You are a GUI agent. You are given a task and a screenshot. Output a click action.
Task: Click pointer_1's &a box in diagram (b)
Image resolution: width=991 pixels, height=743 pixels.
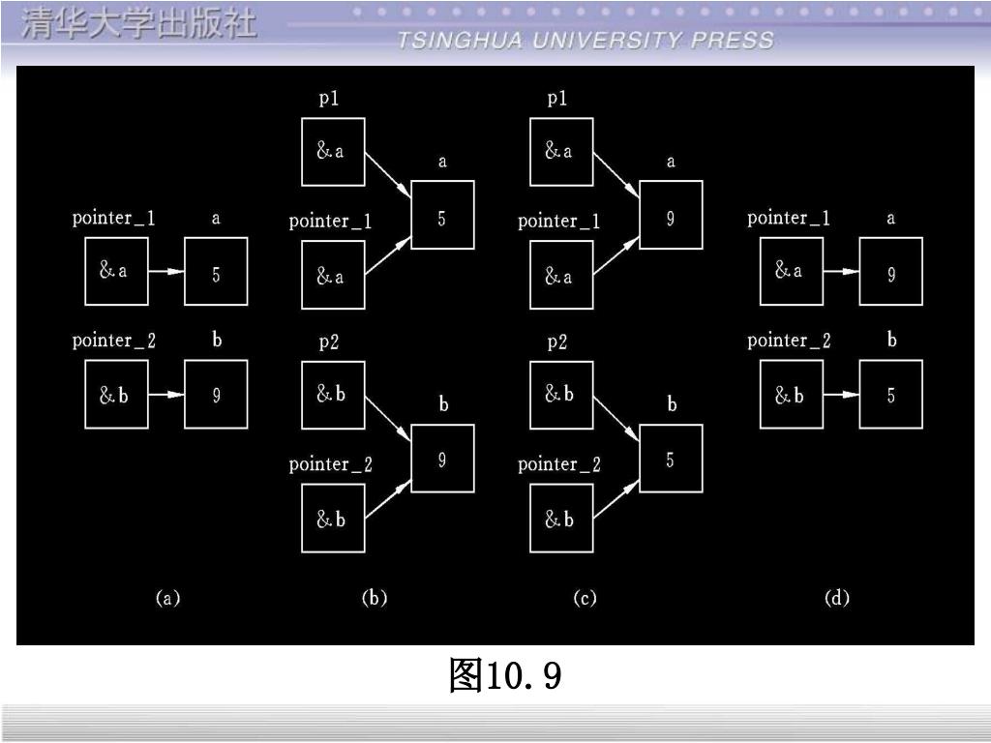(x=333, y=275)
